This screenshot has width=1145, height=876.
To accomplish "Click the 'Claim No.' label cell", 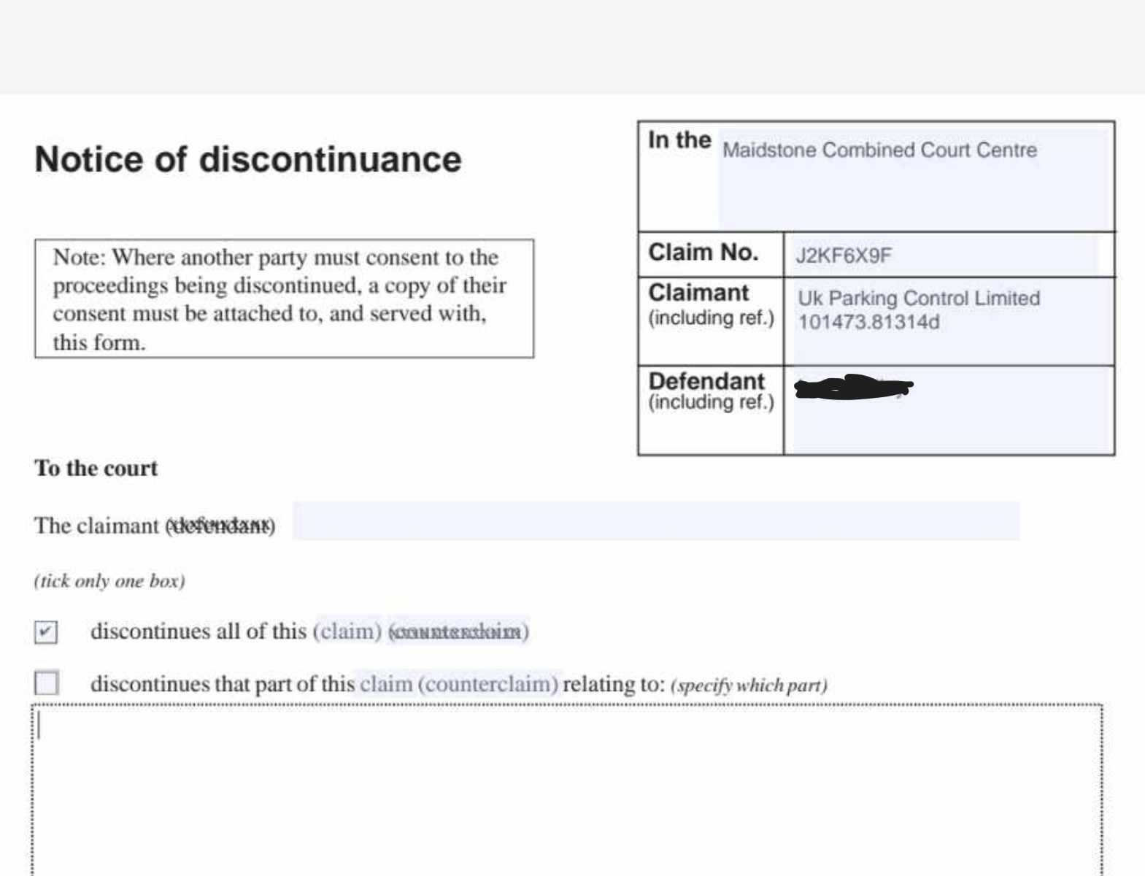I will pos(711,254).
